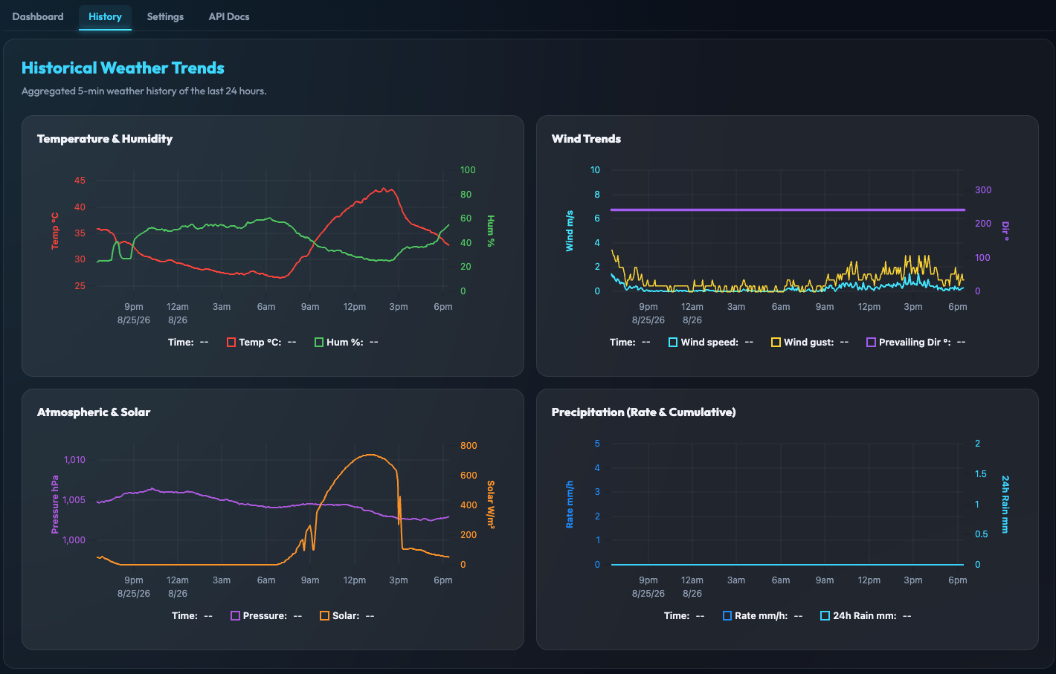The height and width of the screenshot is (674, 1056).
Task: Click the Precipitation (Rate & Cumulative) title
Action: point(643,412)
